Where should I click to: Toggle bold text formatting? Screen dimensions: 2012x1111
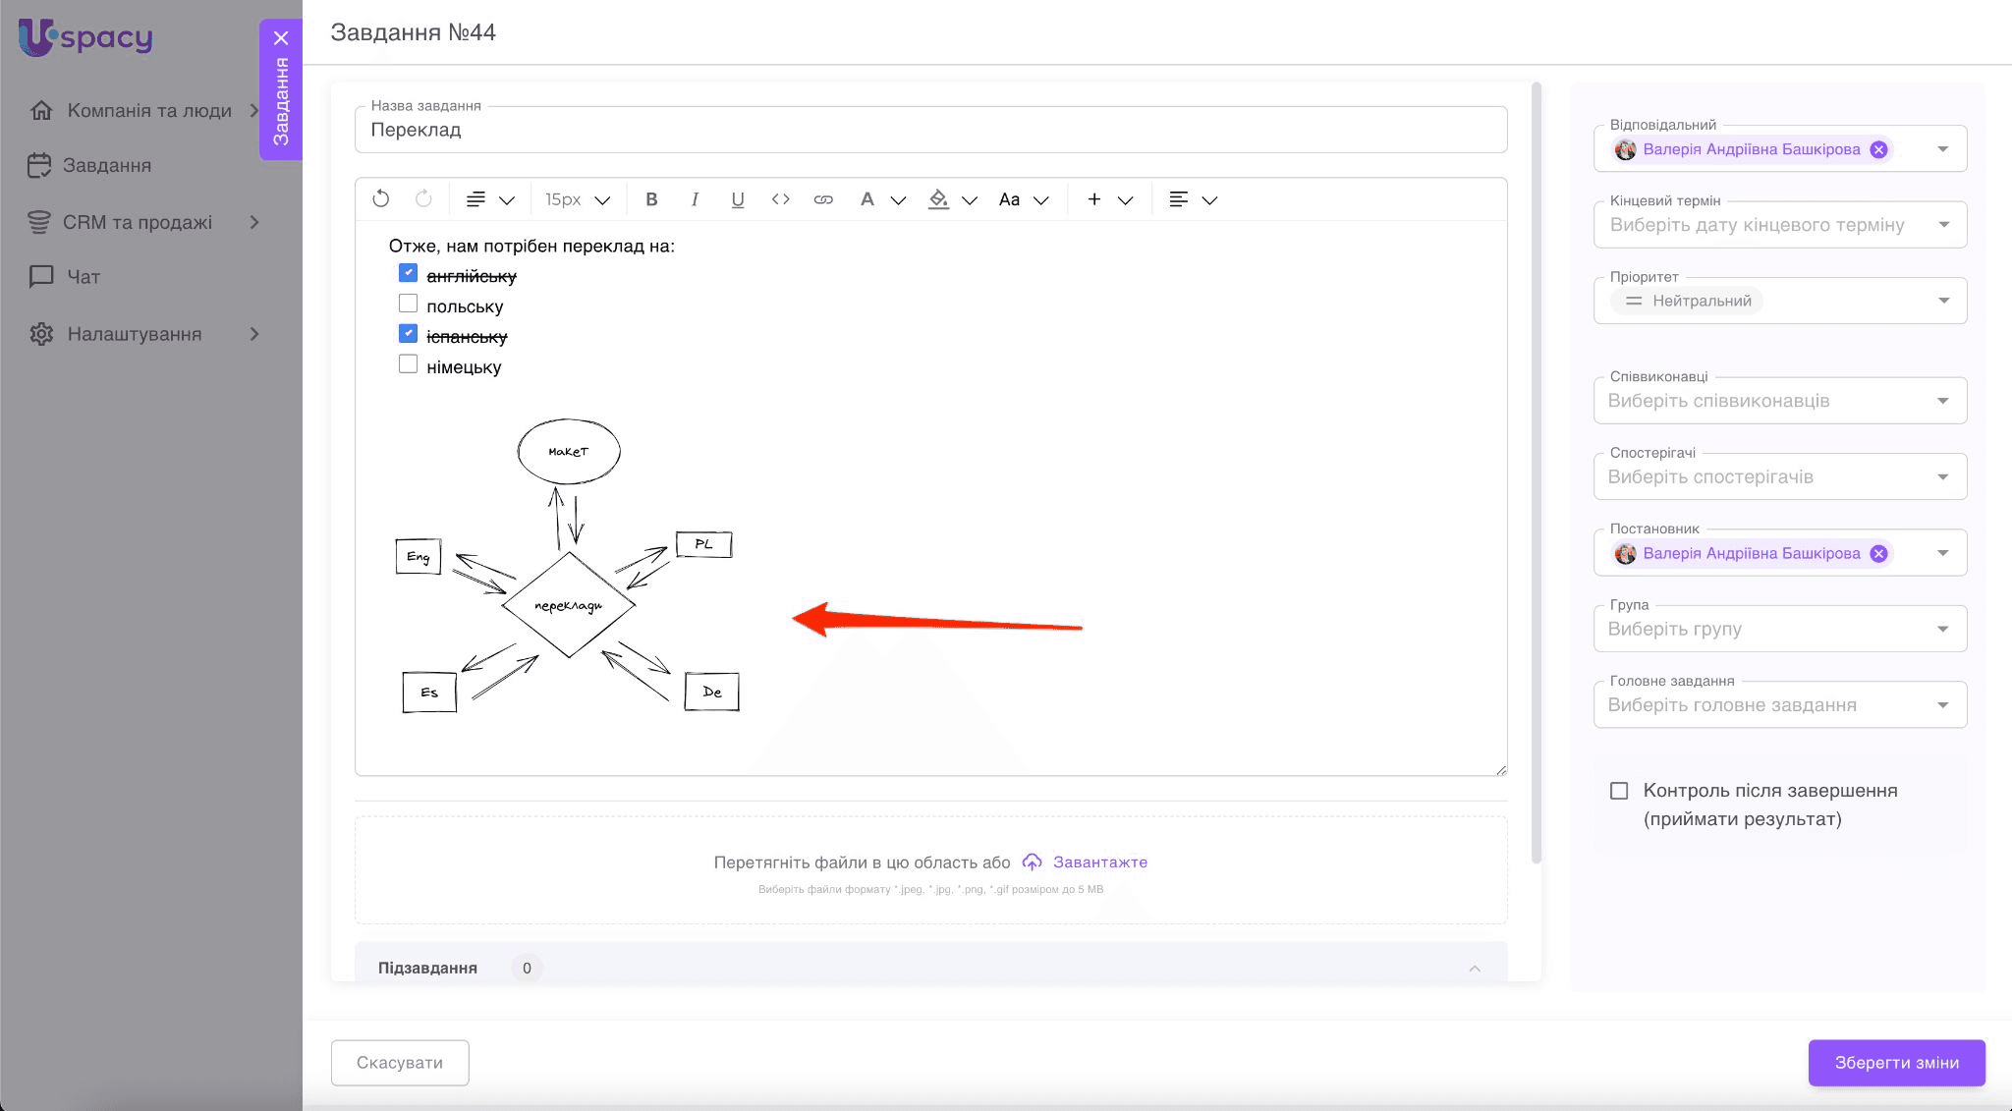click(x=651, y=199)
